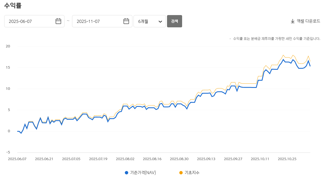Click the 2025.08.02 x-axis date label
This screenshot has width=324, height=178.
(x=125, y=159)
